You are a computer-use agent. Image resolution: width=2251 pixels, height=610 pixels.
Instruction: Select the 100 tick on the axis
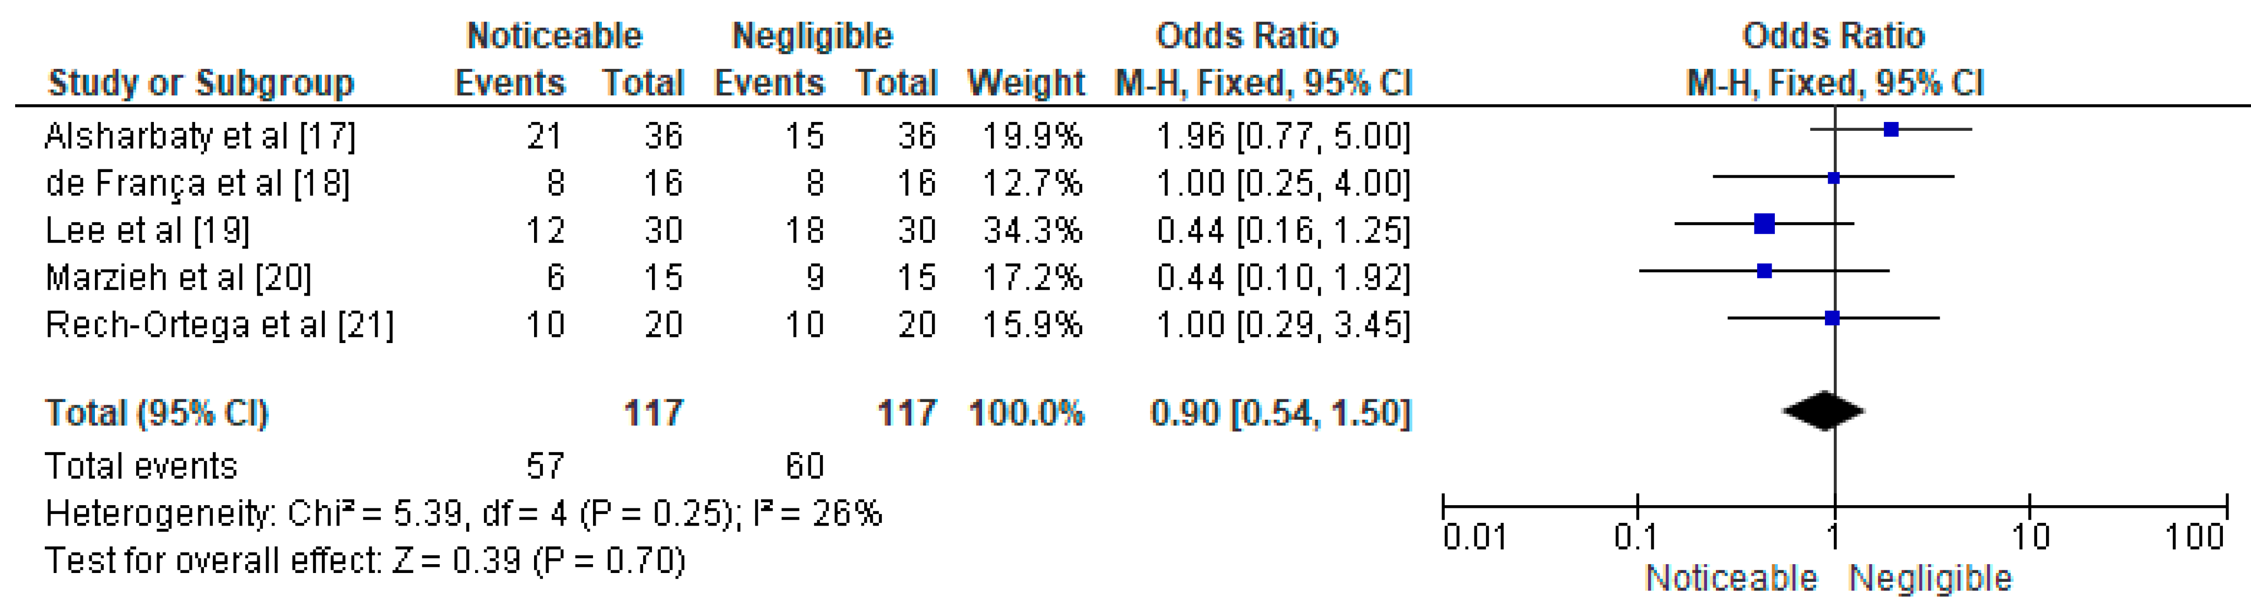point(2194,536)
